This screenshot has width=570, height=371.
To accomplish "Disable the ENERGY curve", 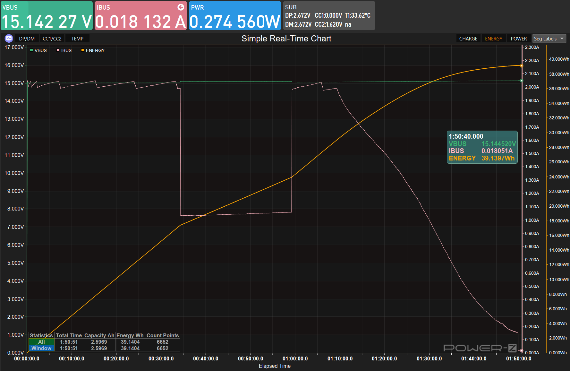I will tap(493, 39).
